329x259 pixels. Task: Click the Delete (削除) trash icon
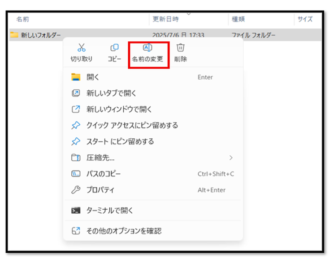coord(181,48)
